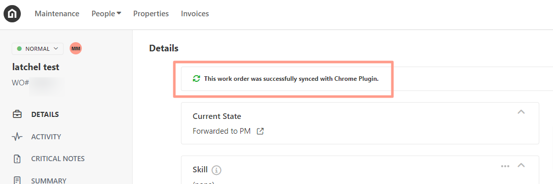Click the Summary document icon
This screenshot has width=553, height=184.
(17, 180)
